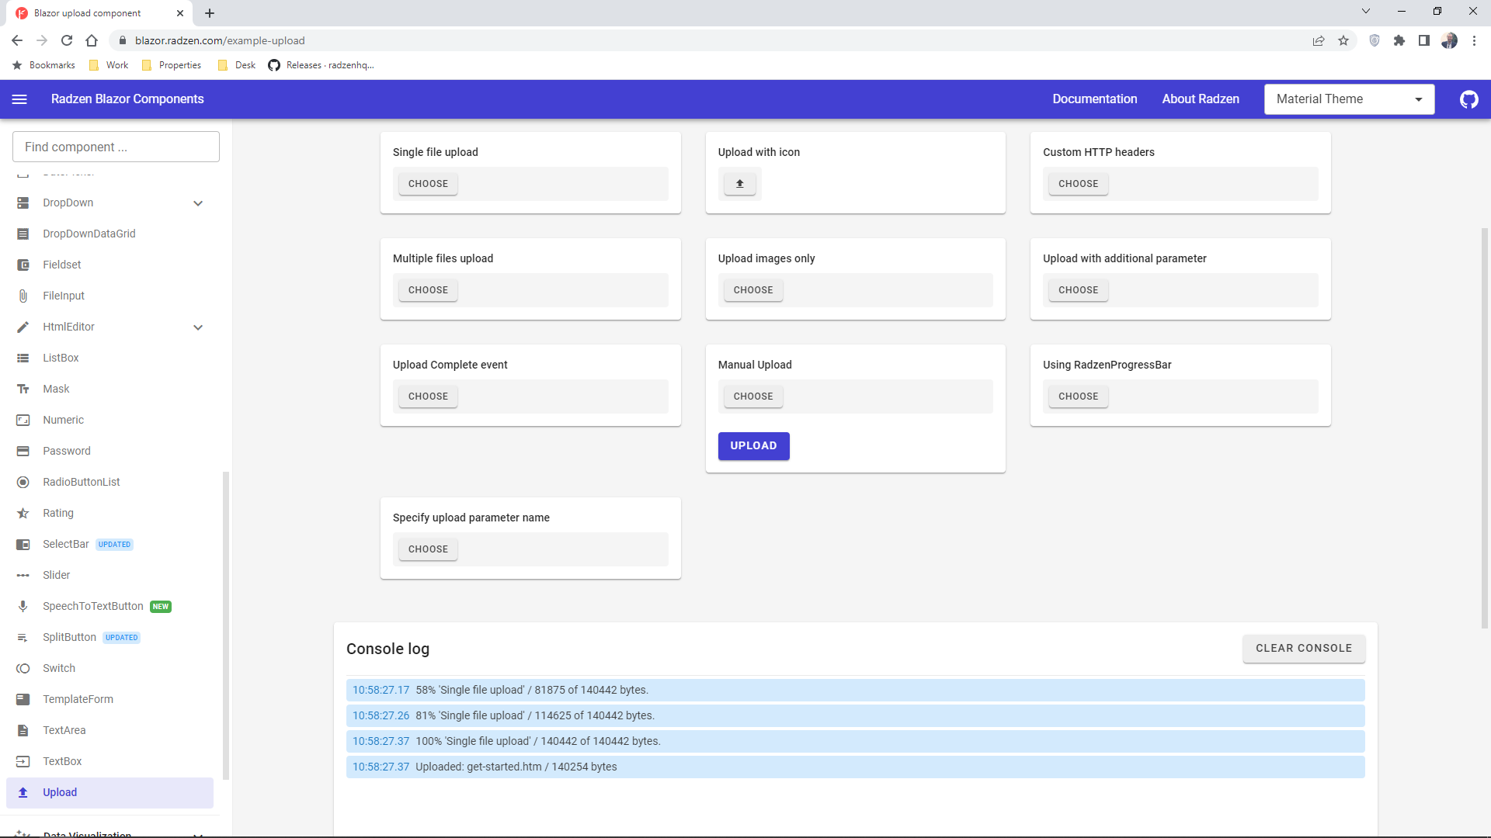Click the DropDown sidebar icon
The height and width of the screenshot is (838, 1491).
23,203
